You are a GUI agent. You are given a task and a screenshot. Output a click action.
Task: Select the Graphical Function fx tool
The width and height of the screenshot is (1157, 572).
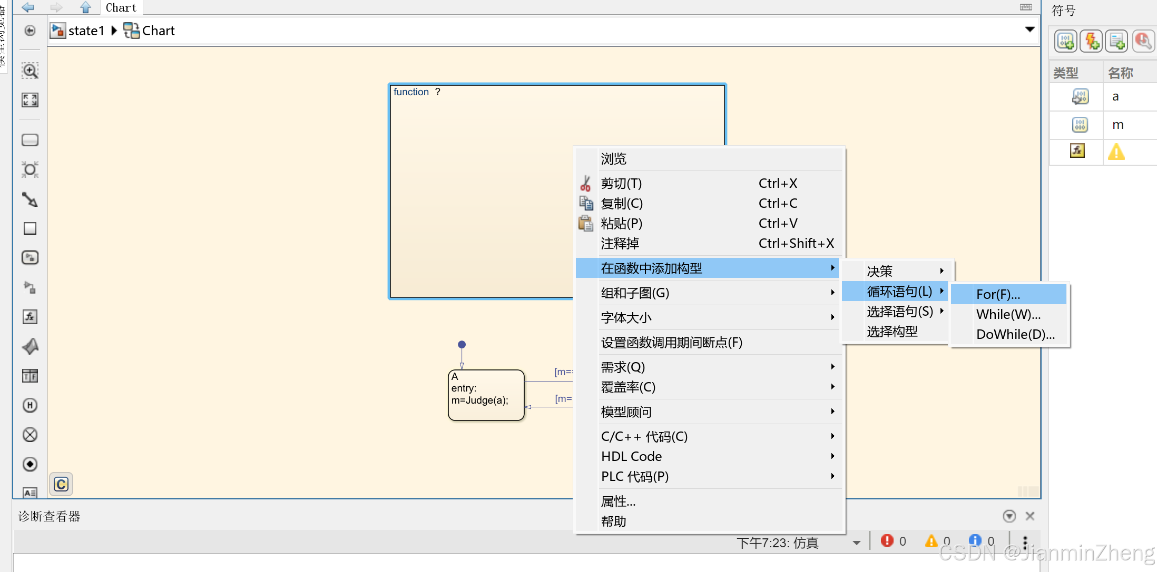[30, 317]
